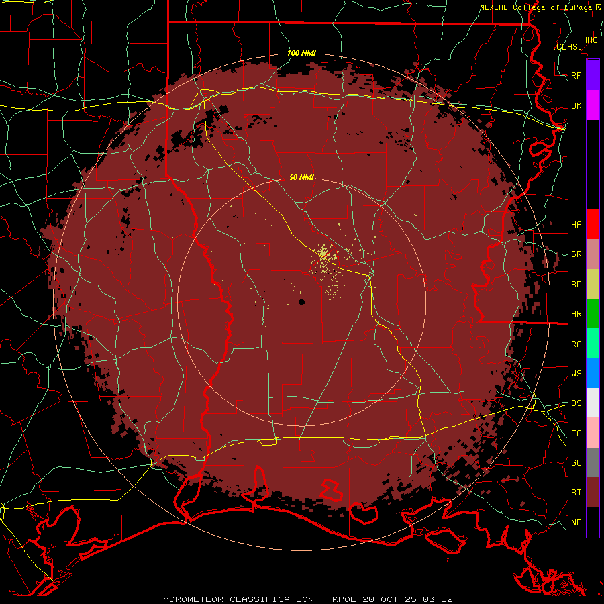Viewport: 604px width, 604px height.
Task: Click the HA red legend swatch
Action: pyautogui.click(x=593, y=224)
